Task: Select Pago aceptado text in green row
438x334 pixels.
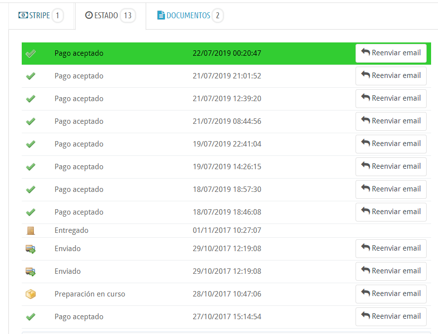Action: 79,54
